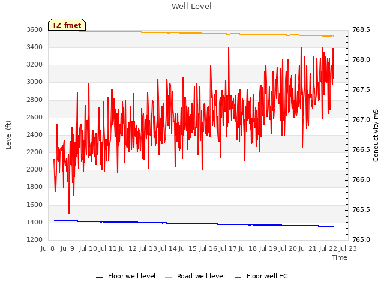The image size is (384, 288).
Task: Click the 1800 left axis value
Action: pyautogui.click(x=35, y=187)
